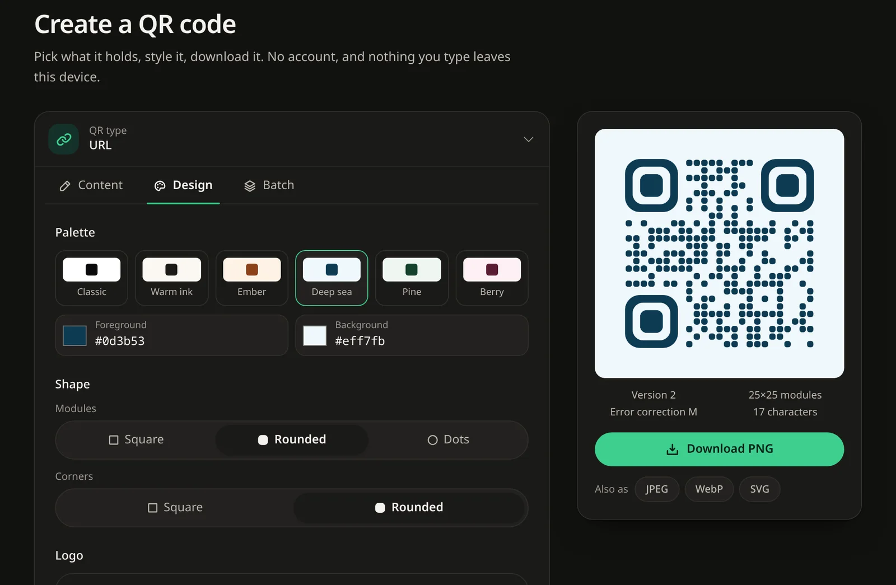Viewport: 896px width, 585px height.
Task: Set Corners shape to Square
Action: click(x=175, y=508)
